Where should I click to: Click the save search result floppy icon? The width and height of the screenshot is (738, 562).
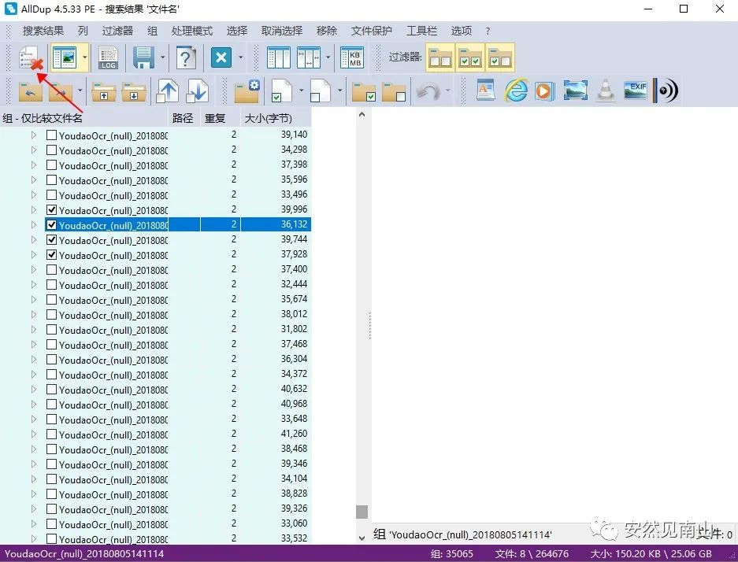click(x=143, y=58)
